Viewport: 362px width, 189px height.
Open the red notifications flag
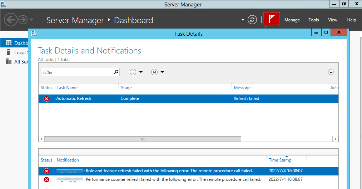point(272,19)
